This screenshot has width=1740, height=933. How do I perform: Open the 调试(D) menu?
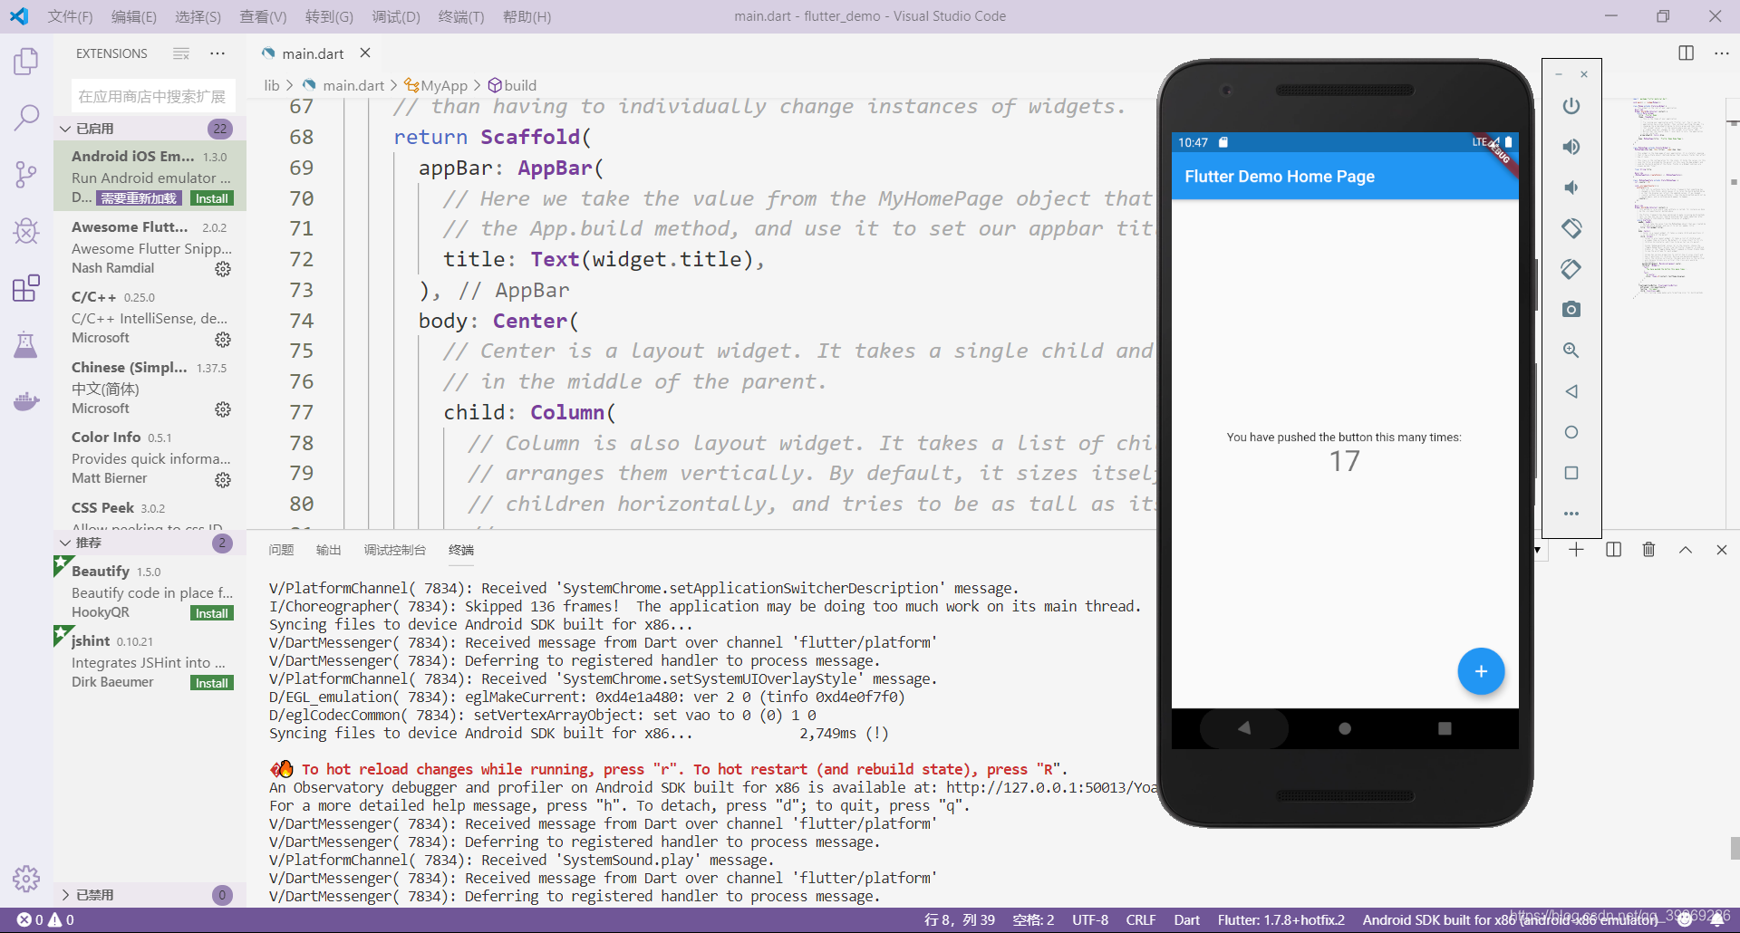point(395,16)
